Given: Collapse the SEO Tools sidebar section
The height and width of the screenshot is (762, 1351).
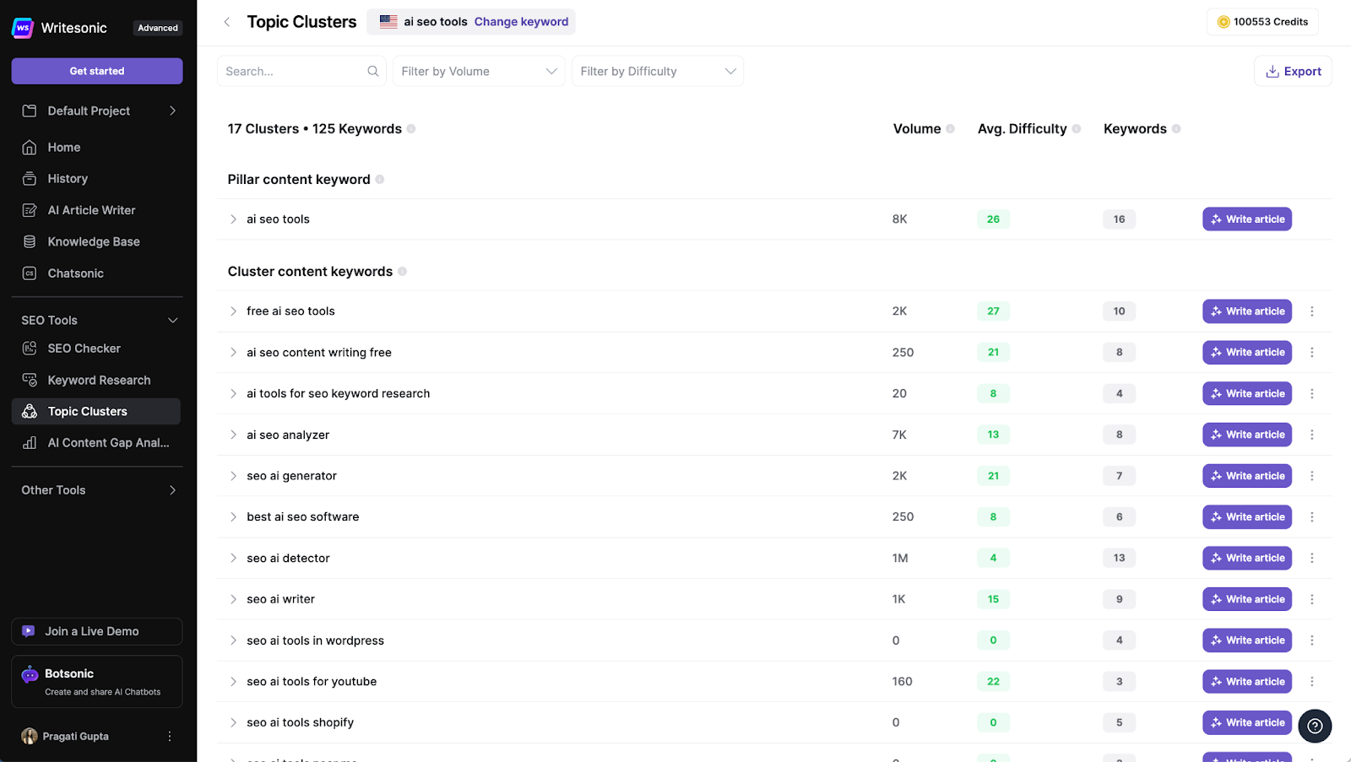Looking at the screenshot, I should (x=172, y=321).
